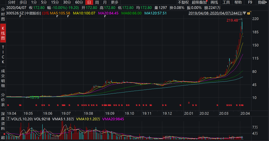Screen dimensions: 269x141
Task: Toggle the 不复权 adjustment setting
Action: (x=183, y=2)
